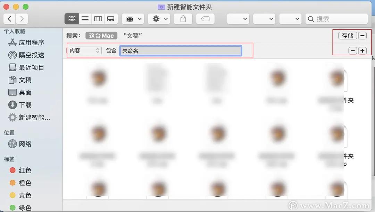Click the 存储 save button
The image size is (375, 212).
coord(347,35)
